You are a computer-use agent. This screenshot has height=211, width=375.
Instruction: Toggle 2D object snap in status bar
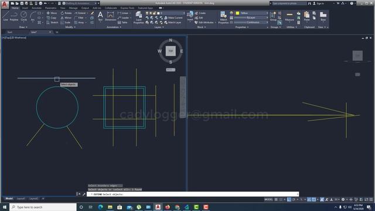314,199
